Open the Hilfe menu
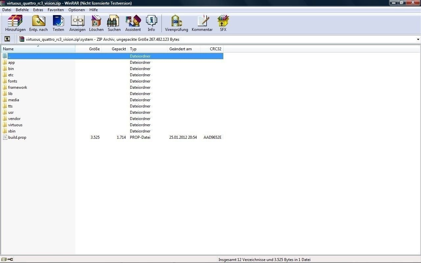421x263 pixels. (x=93, y=10)
